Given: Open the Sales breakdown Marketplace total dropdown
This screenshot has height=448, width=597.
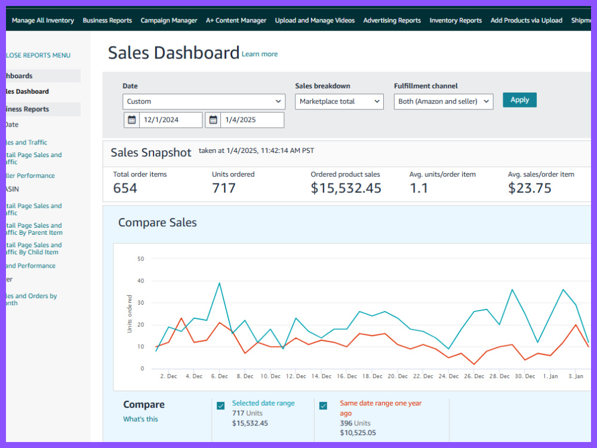Looking at the screenshot, I should 339,102.
